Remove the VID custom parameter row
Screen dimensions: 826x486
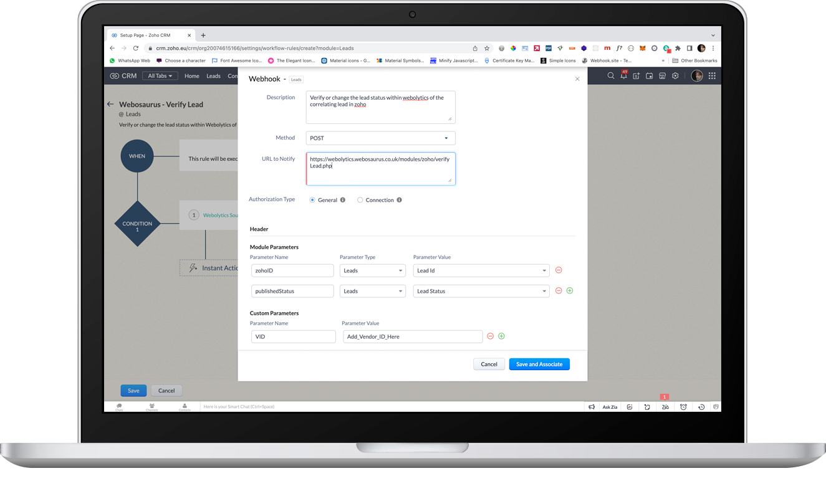491,336
